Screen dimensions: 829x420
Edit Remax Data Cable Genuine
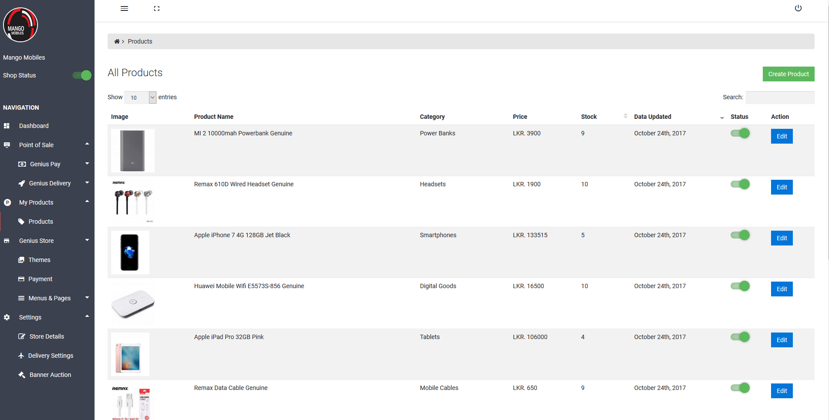click(x=782, y=391)
